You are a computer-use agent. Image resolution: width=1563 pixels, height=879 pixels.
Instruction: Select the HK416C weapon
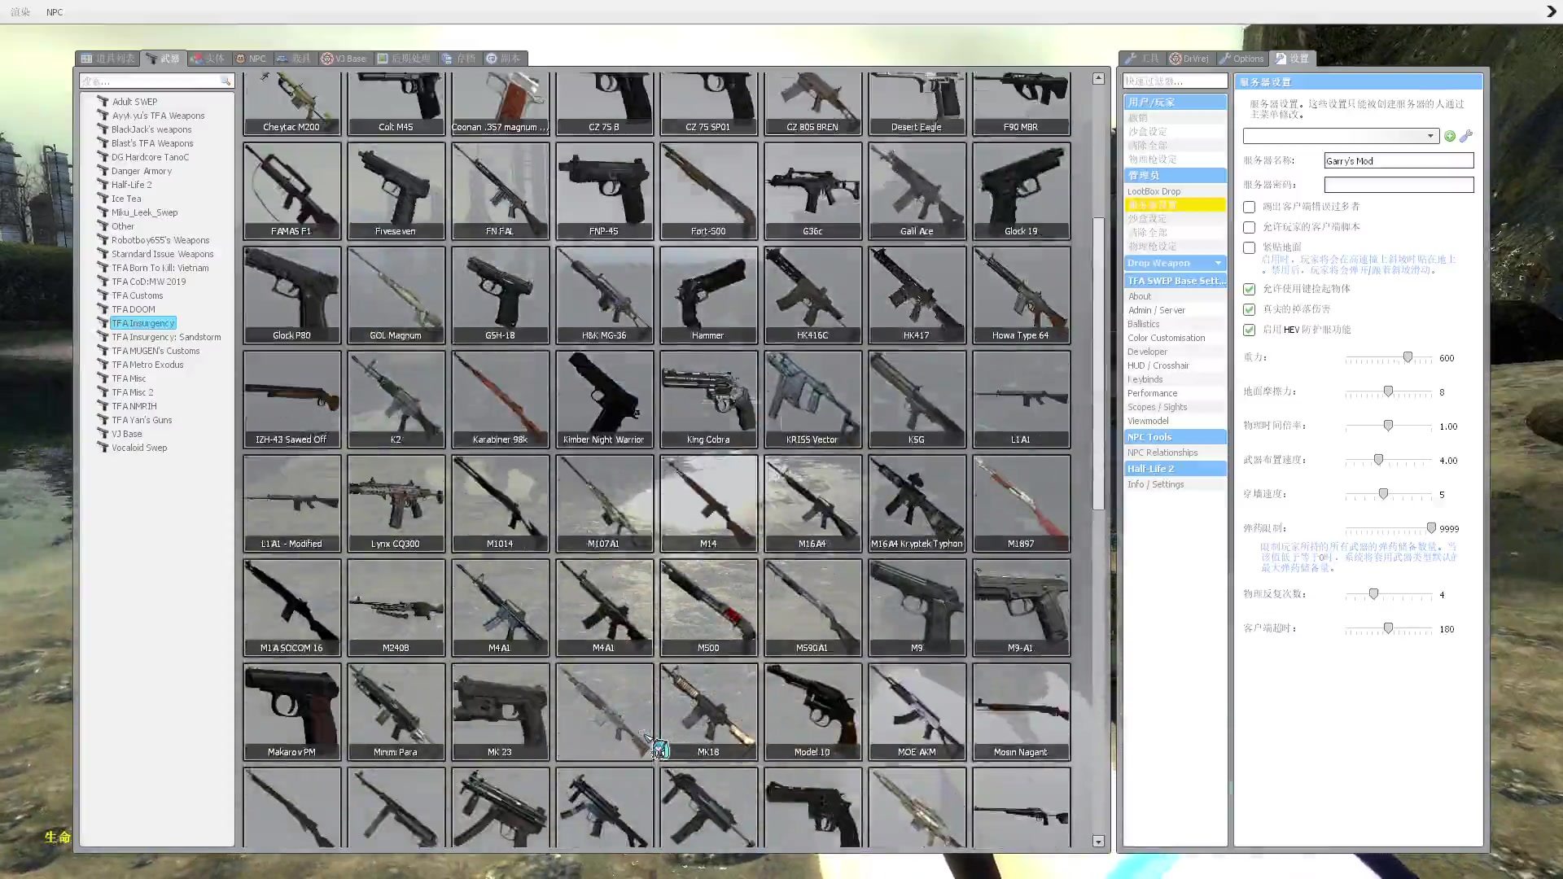(x=812, y=295)
